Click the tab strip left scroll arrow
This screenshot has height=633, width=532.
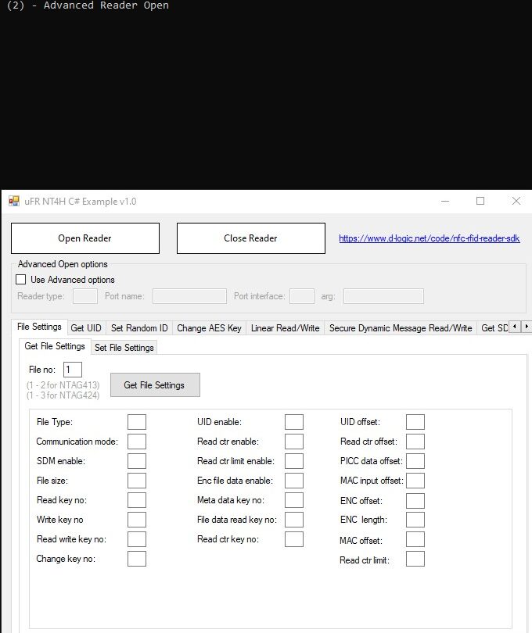[x=514, y=326]
